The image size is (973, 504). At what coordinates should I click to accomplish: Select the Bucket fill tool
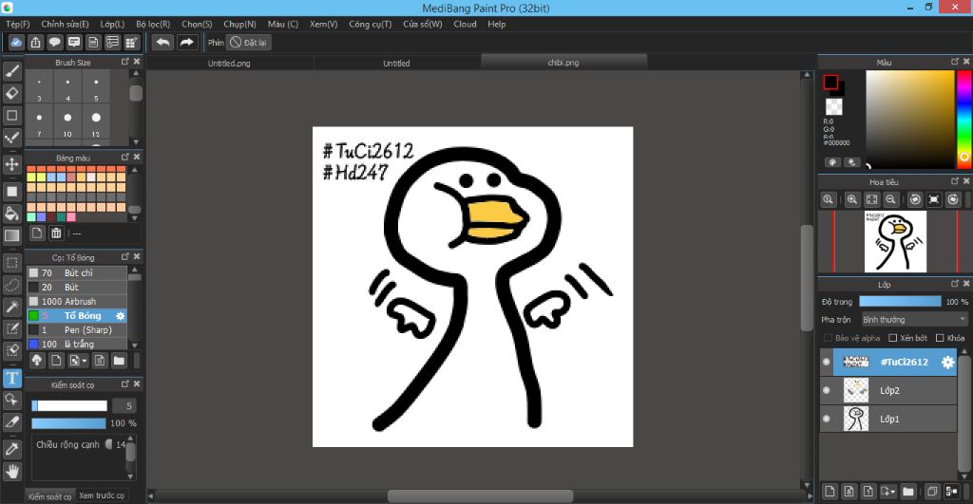(x=11, y=214)
